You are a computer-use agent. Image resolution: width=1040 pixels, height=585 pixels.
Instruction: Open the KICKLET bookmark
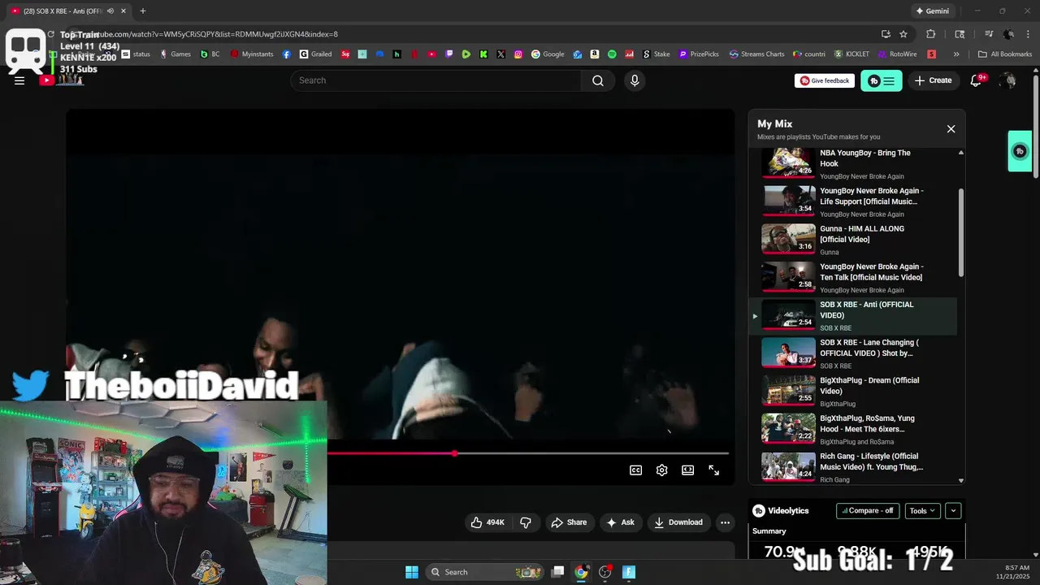851,54
